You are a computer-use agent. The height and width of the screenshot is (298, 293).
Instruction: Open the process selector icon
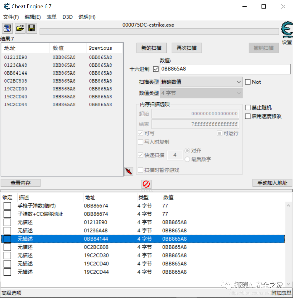pyautogui.click(x=7, y=28)
